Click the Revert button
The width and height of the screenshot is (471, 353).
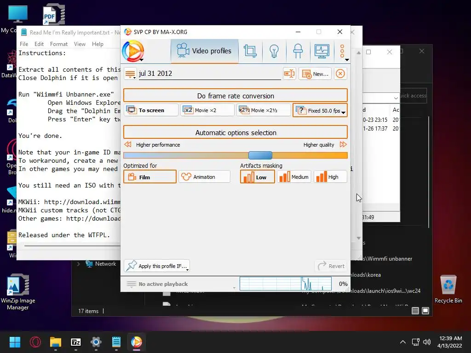coord(331,266)
